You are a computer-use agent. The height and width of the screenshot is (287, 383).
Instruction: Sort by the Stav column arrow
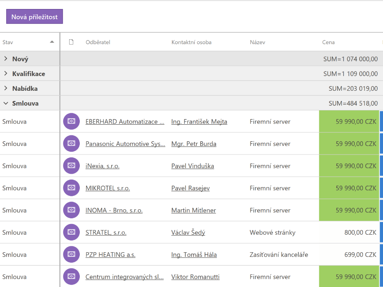click(52, 42)
